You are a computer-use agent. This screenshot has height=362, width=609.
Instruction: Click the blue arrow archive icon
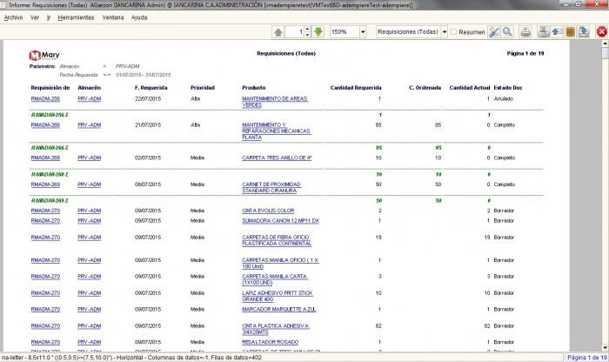(557, 32)
